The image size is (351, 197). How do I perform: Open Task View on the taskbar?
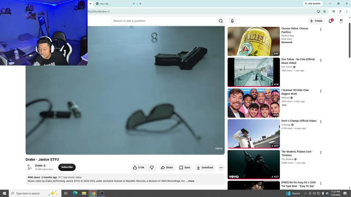(66, 193)
